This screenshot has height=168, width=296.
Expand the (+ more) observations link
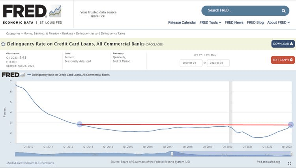11,61
